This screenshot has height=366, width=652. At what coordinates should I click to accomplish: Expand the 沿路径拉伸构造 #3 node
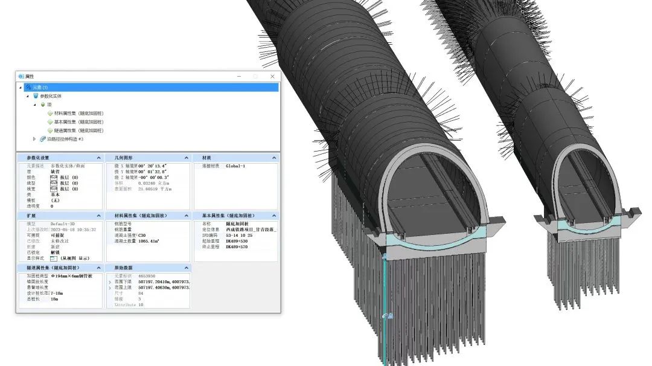pos(34,139)
